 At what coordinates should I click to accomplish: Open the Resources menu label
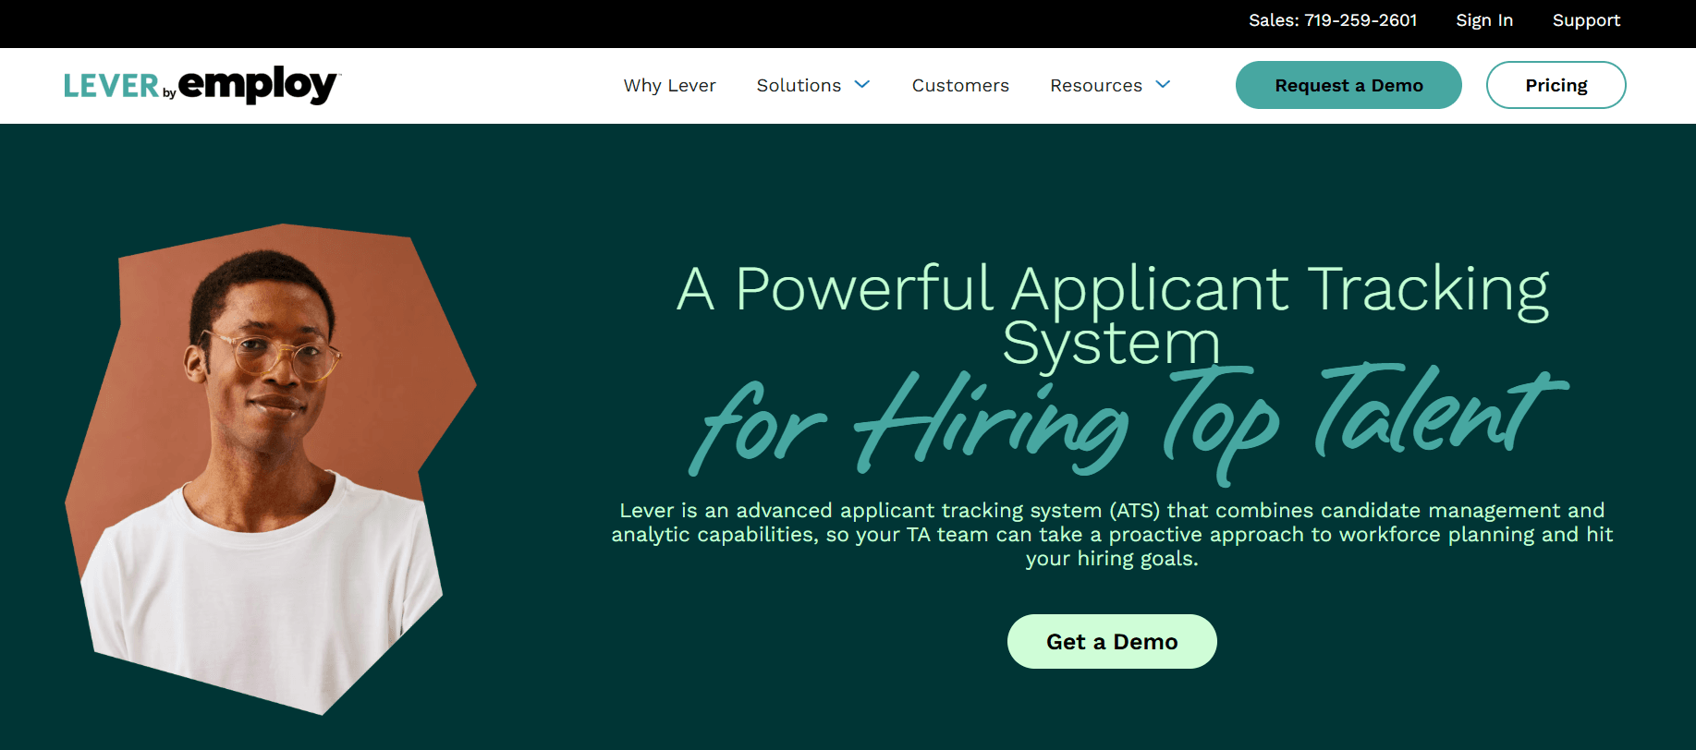pos(1095,85)
